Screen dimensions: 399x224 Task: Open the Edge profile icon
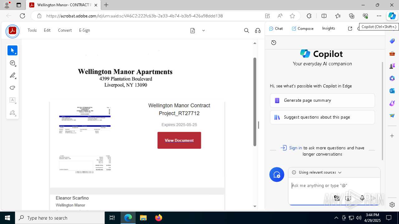7,5
